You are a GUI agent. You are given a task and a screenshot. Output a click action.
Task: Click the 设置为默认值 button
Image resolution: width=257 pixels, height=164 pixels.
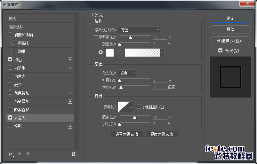point(127,134)
